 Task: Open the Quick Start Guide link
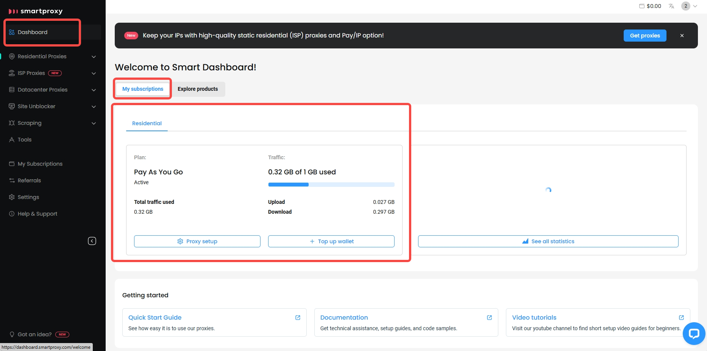pos(155,318)
